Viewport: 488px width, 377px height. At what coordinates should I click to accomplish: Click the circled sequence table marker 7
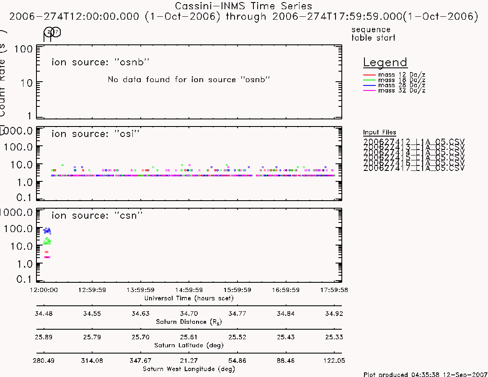(56, 32)
